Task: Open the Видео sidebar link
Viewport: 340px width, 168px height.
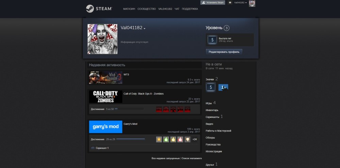Action: click(209, 124)
